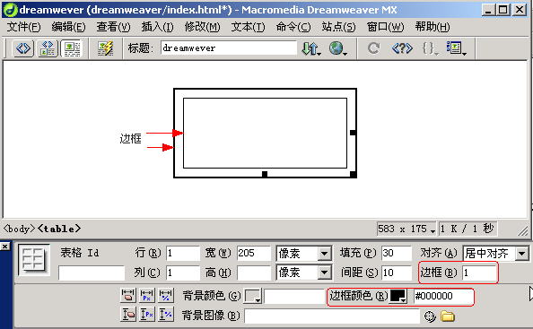Switch to Code view

(x=23, y=48)
